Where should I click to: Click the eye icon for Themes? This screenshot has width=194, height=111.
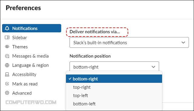point(7,47)
